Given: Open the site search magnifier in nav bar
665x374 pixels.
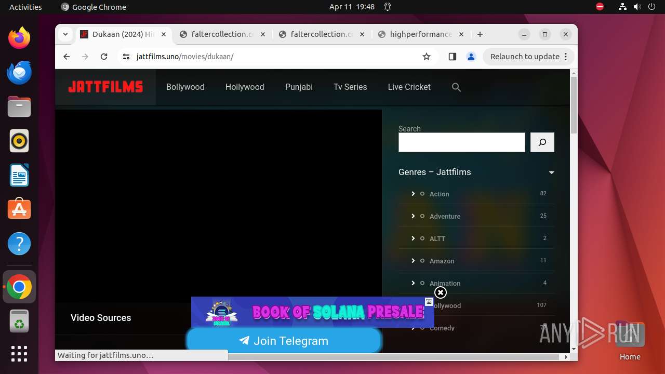Looking at the screenshot, I should pyautogui.click(x=456, y=87).
